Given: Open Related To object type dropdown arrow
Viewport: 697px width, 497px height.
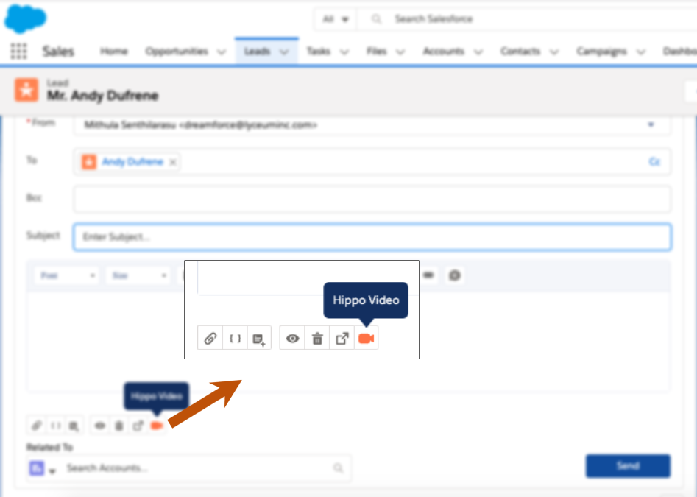Looking at the screenshot, I should point(52,470).
